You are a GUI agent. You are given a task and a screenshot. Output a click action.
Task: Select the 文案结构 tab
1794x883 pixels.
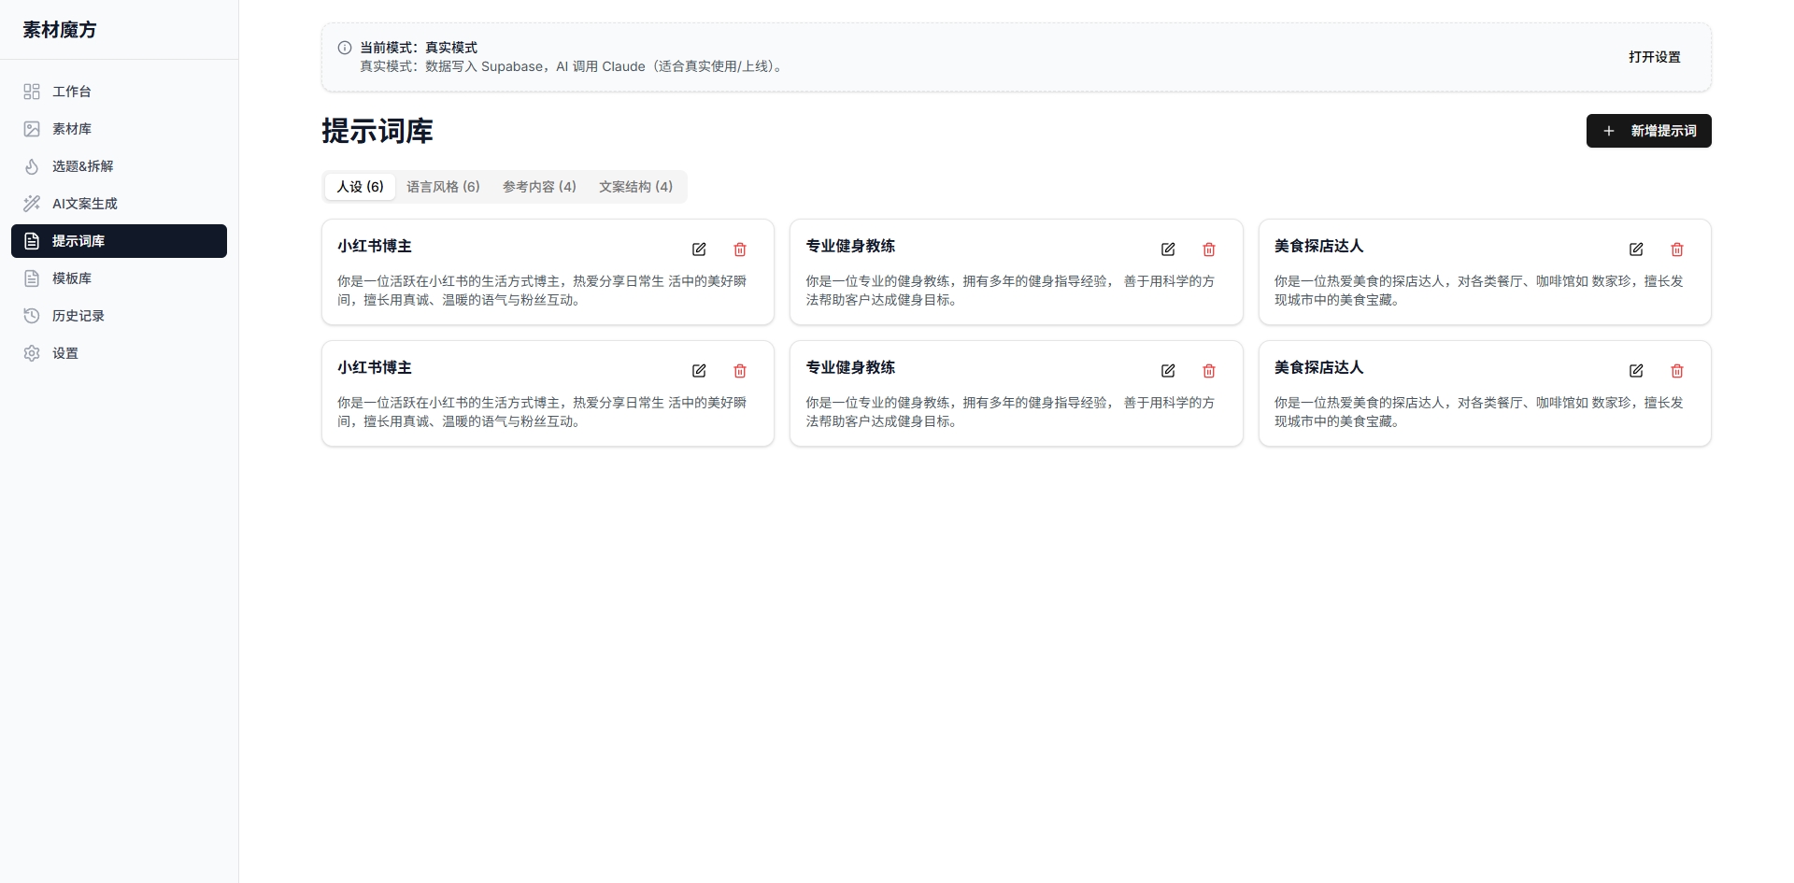pos(635,187)
